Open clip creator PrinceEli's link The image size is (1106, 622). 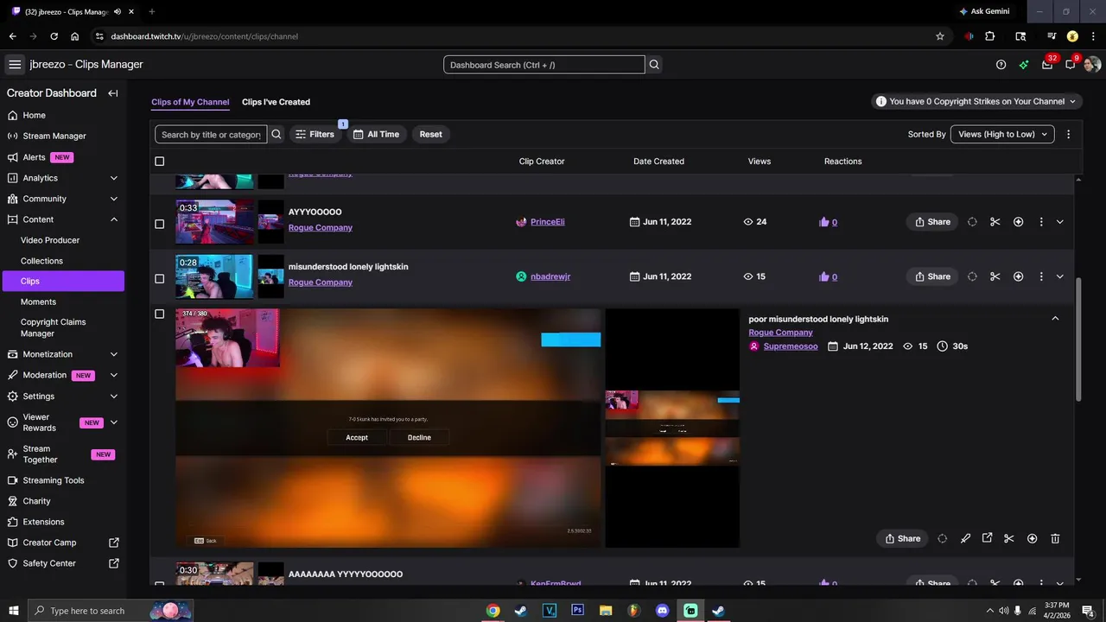[547, 222]
